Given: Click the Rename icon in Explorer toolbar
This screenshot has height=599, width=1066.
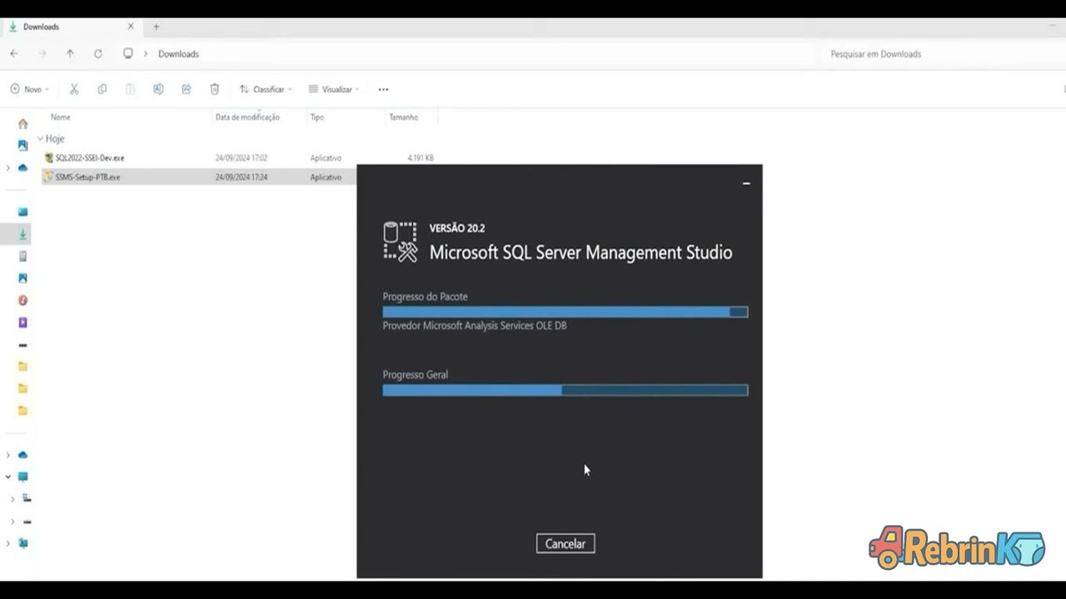Looking at the screenshot, I should [158, 89].
